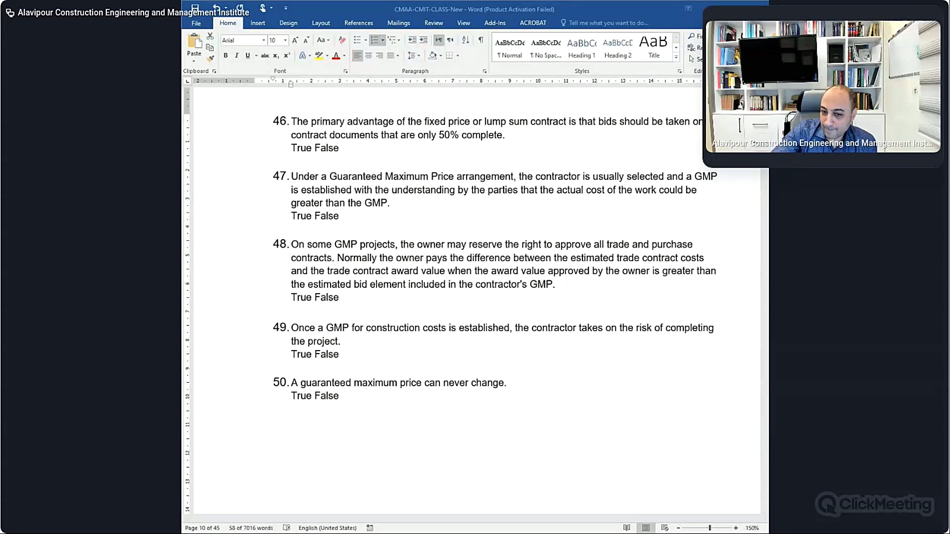Open the font size dropdown

[x=285, y=40]
